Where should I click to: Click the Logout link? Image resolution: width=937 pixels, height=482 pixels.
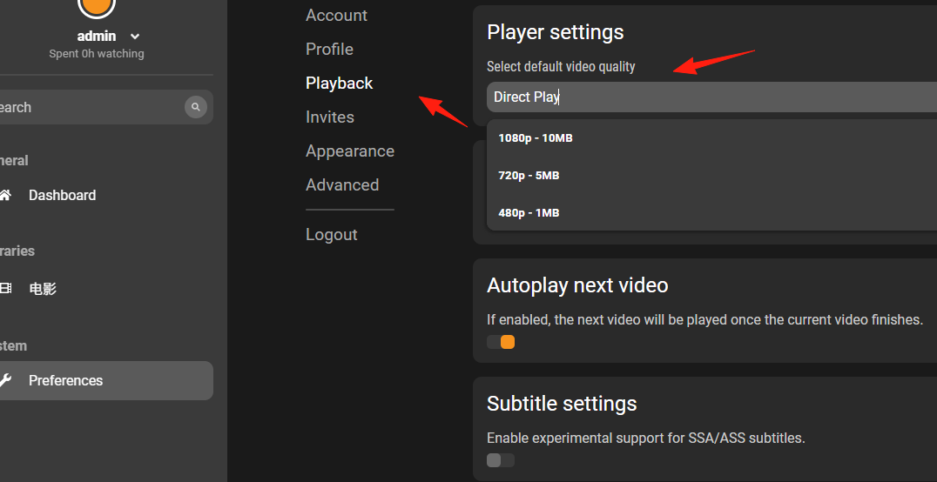pyautogui.click(x=331, y=235)
